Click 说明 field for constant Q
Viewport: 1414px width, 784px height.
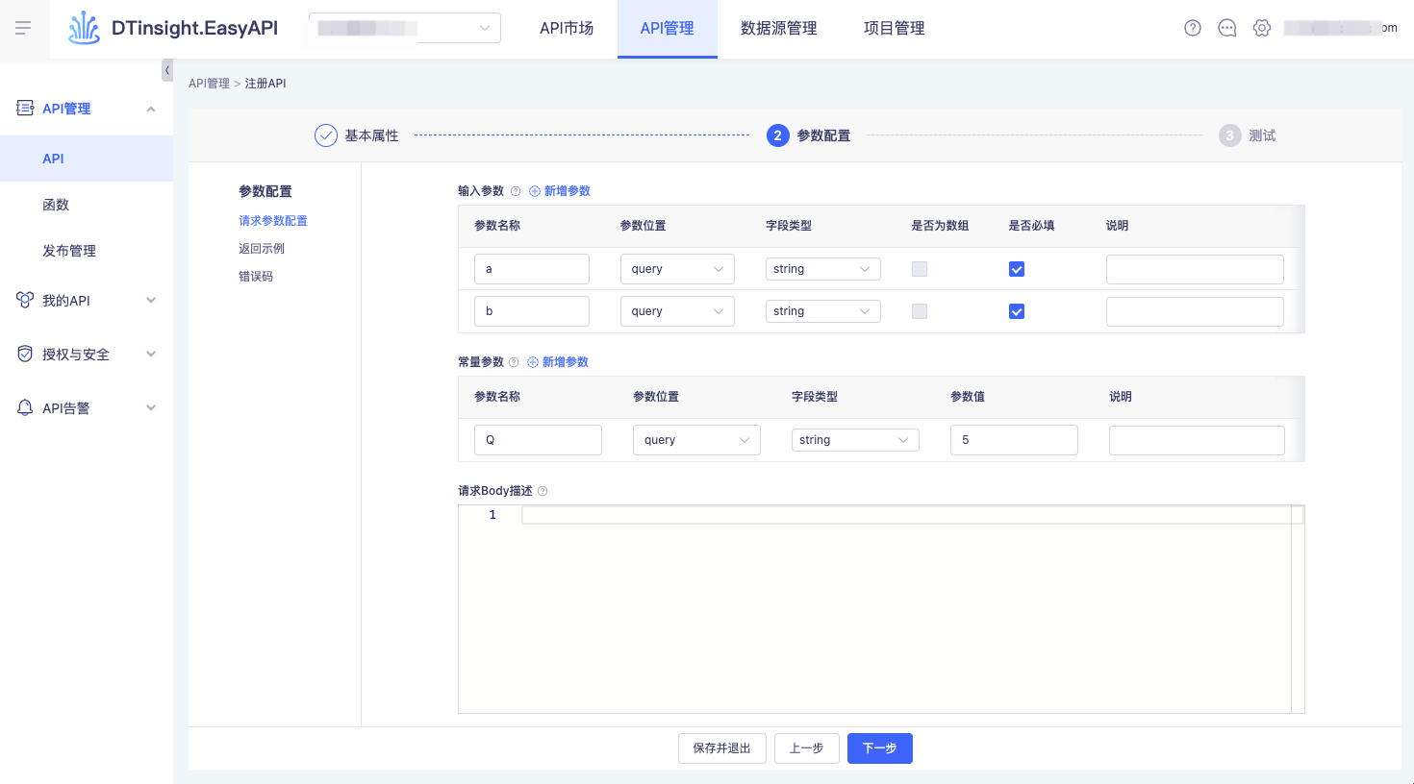1197,440
